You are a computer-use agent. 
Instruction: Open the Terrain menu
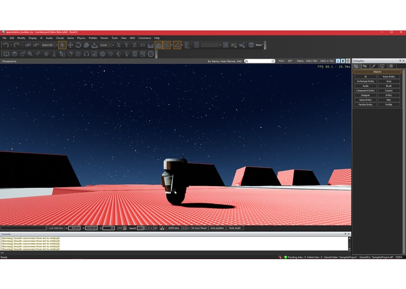104,38
